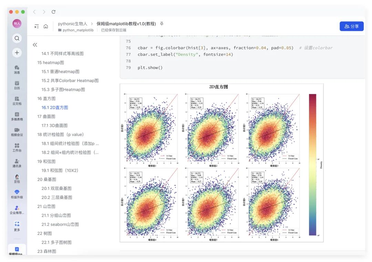Click the plt.show() code line

click(150, 67)
